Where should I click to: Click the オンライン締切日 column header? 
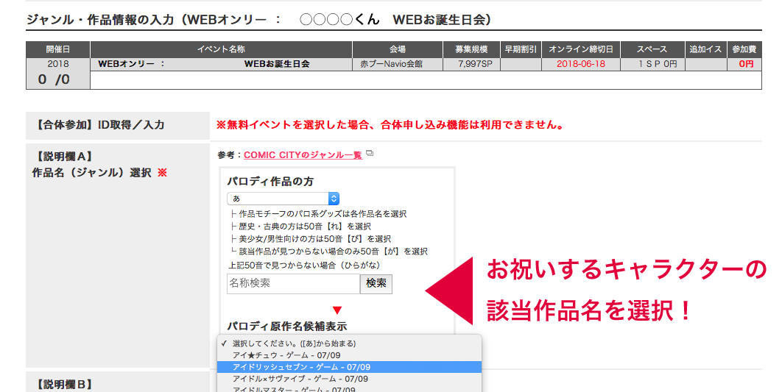coord(580,49)
